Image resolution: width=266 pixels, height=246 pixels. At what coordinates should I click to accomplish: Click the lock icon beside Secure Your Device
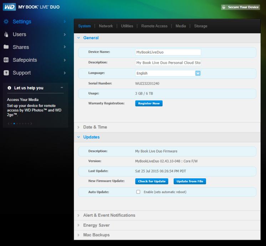click(224, 7)
